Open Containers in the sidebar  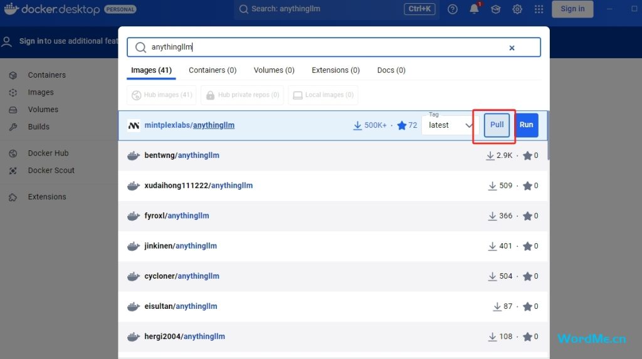(x=46, y=75)
